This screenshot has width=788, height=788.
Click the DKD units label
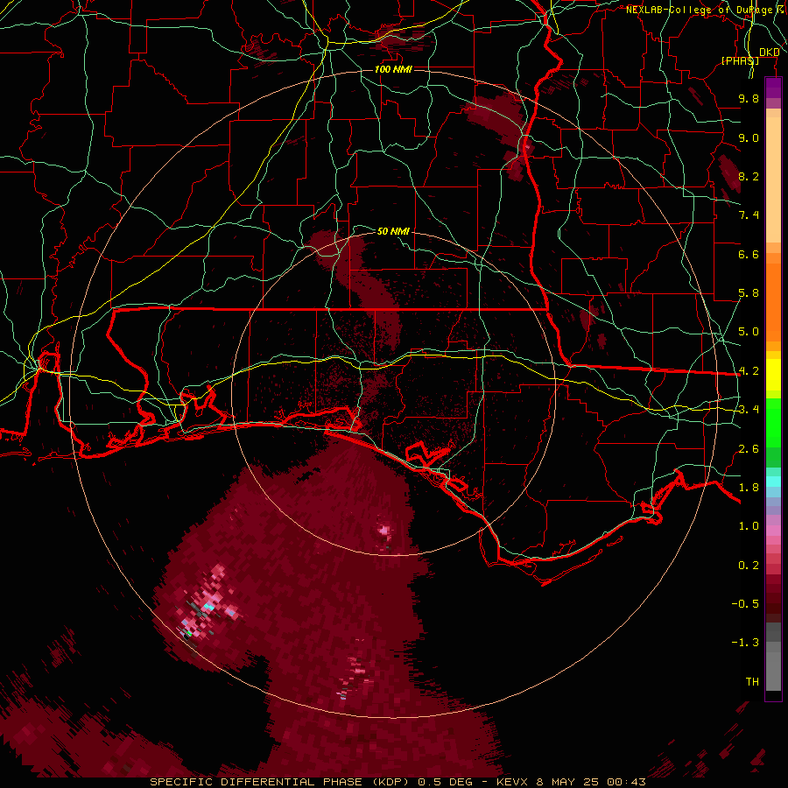tap(769, 53)
